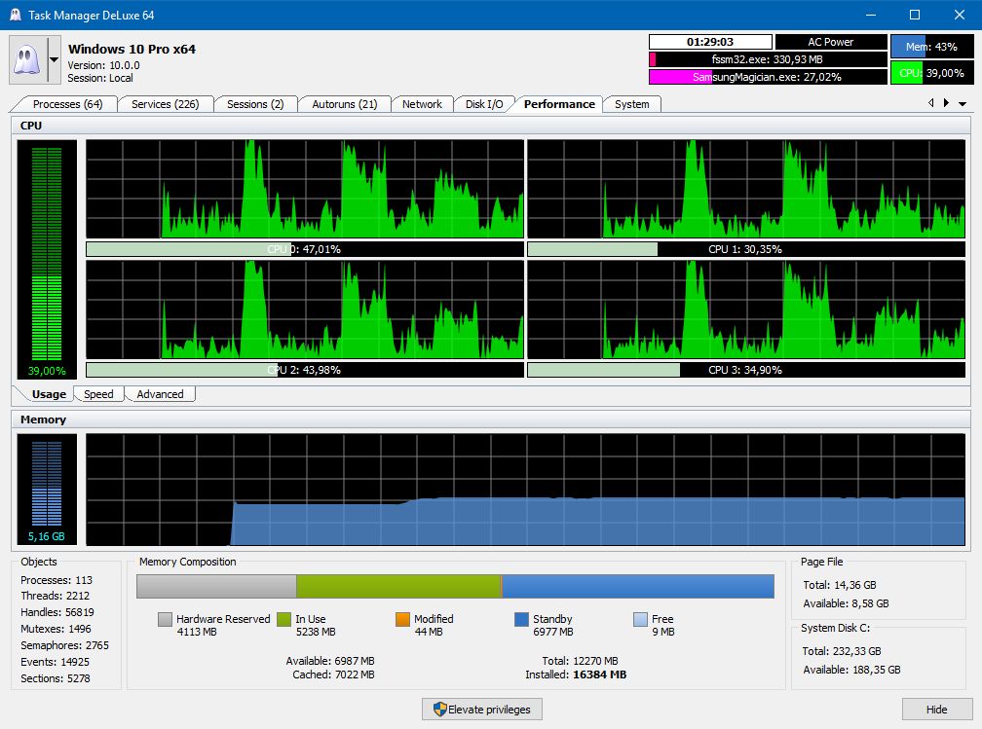Click the CPU 3: 34,90% usage bar

click(x=746, y=370)
